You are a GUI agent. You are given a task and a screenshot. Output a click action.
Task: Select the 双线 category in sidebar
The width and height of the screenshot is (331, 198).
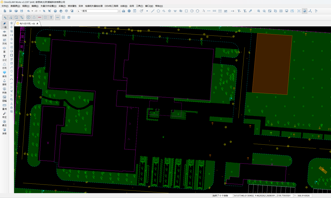pos(4,42)
